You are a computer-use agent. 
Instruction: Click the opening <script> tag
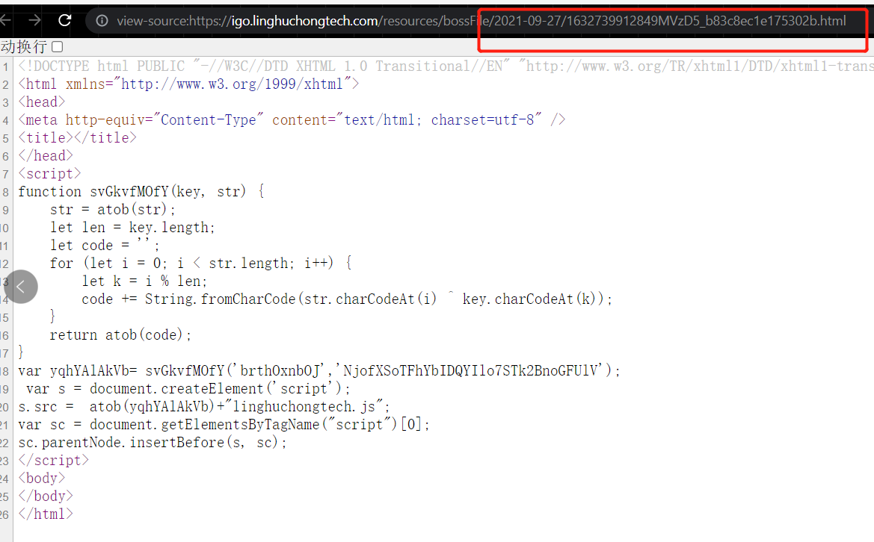click(49, 174)
